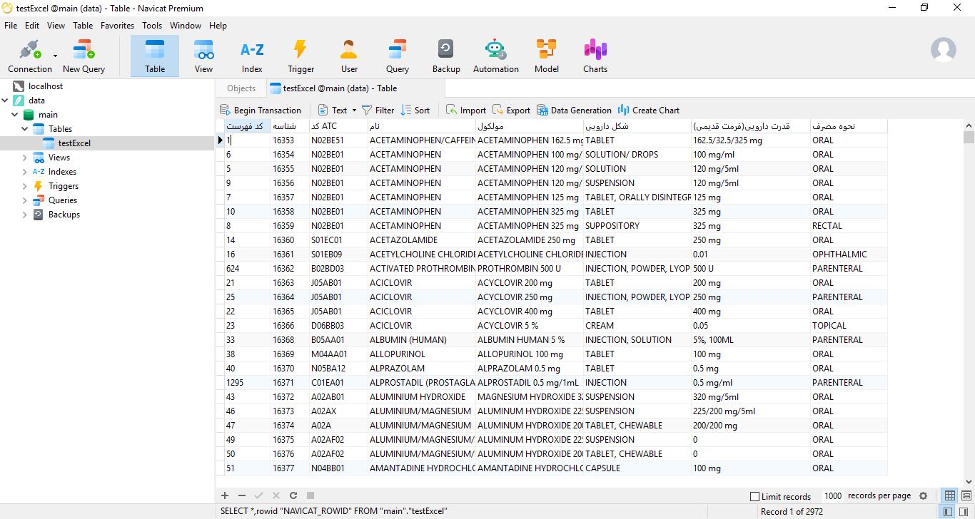Toggle the Limit records checkbox
The width and height of the screenshot is (975, 519).
coord(755,496)
